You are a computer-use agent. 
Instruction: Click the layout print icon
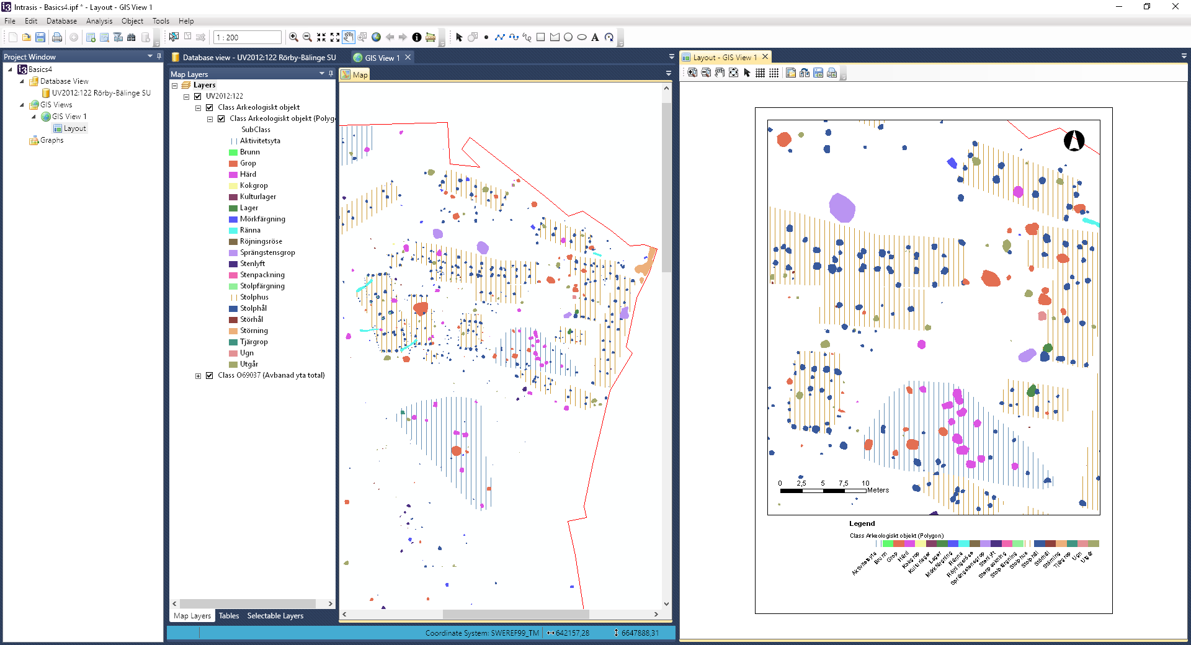(x=832, y=73)
